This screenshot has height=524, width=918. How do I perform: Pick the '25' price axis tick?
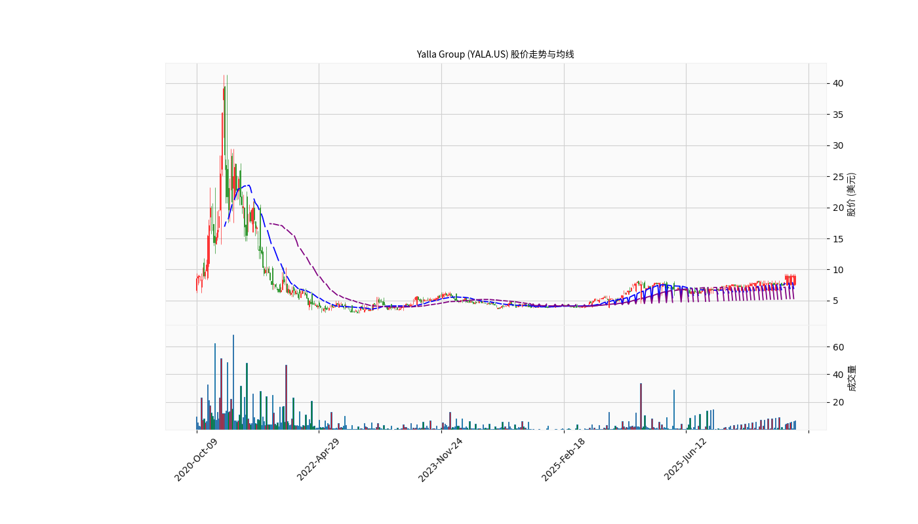(838, 177)
